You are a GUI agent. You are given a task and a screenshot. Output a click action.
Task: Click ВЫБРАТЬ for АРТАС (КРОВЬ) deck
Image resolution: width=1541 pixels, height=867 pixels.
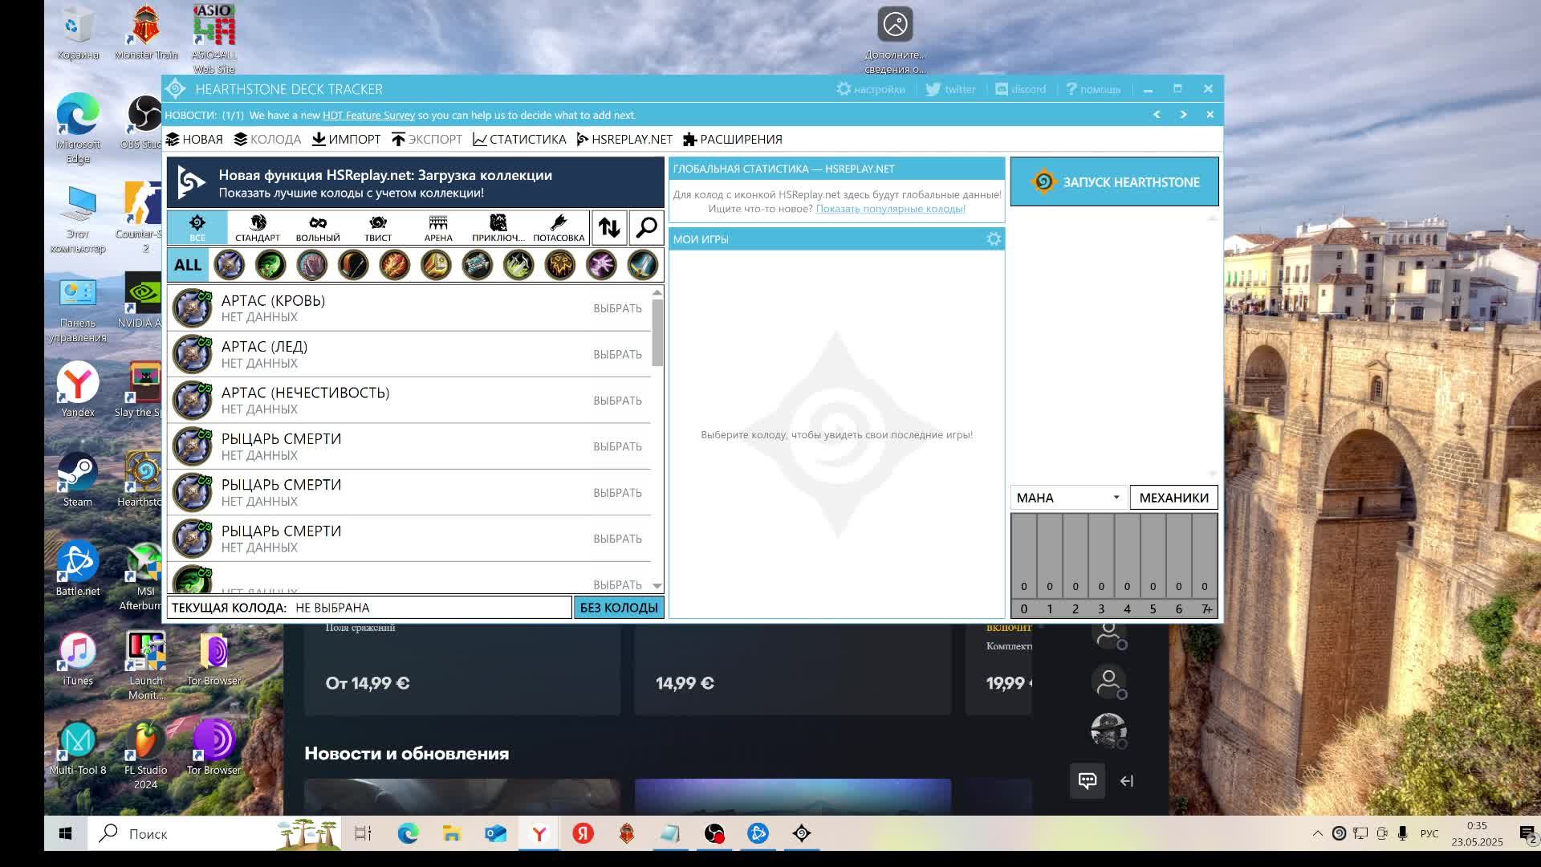[x=617, y=308]
